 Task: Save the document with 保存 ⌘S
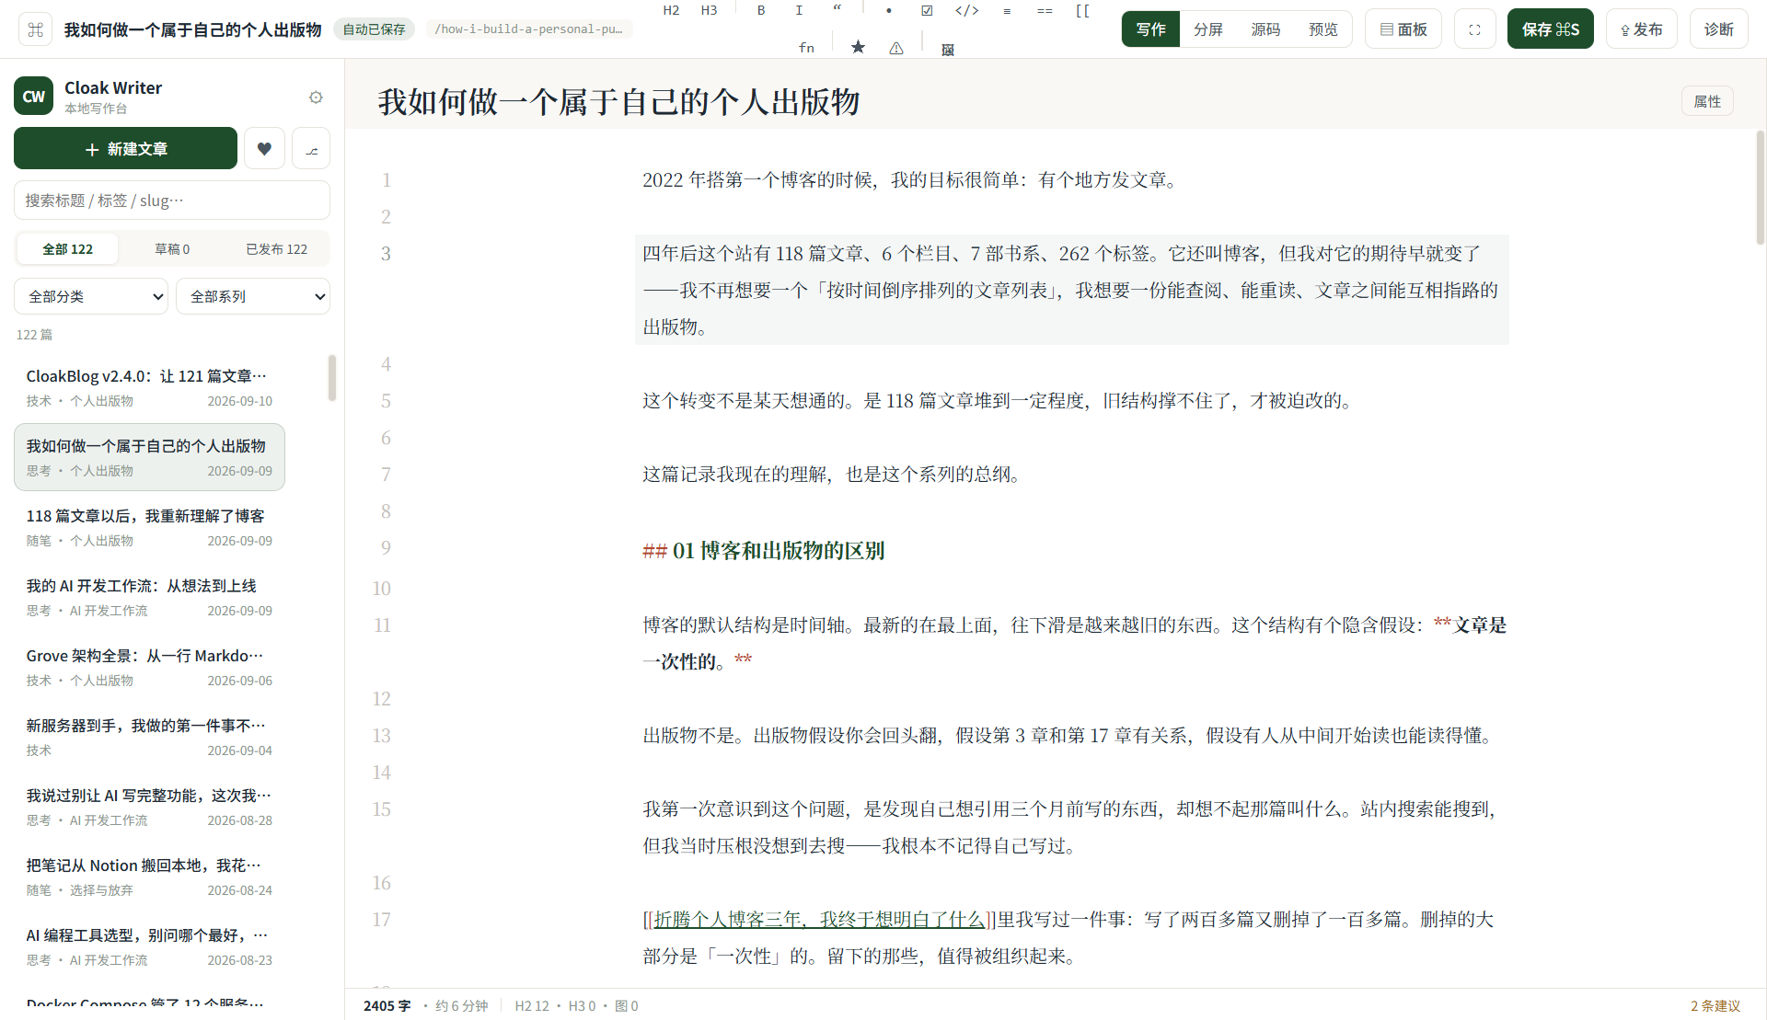[x=1550, y=29]
